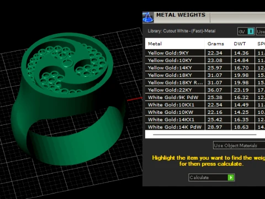Viewport: 265px width, 199px height.
Task: Click the METAL WEIGHTS title tab
Action: (x=181, y=15)
